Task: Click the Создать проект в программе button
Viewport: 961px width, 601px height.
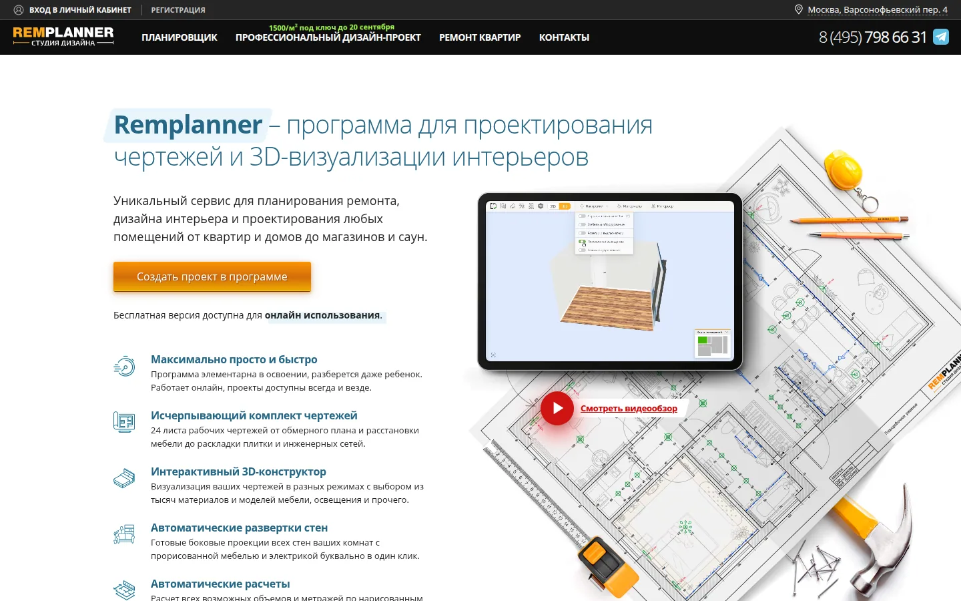Action: point(212,276)
